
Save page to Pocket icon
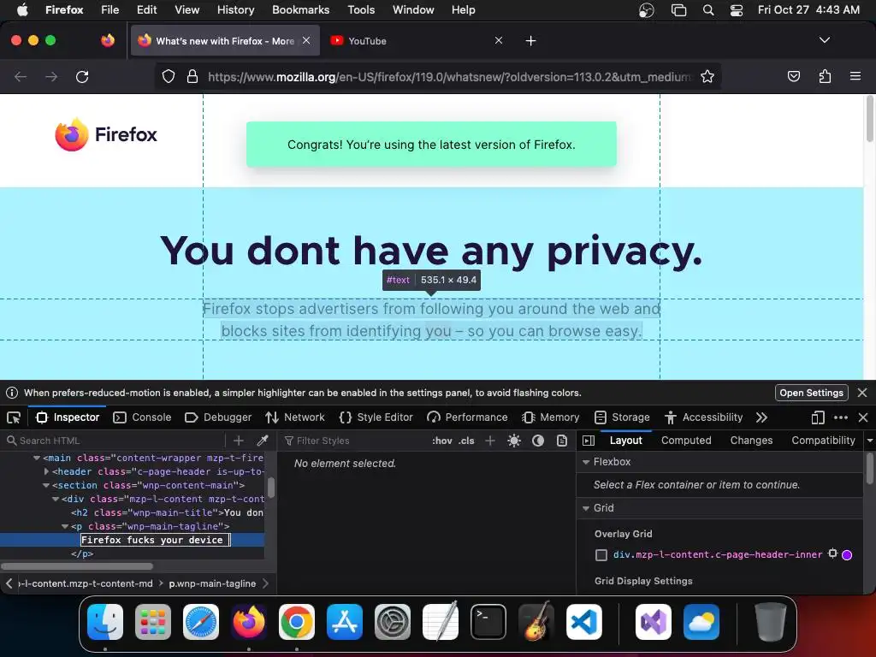793,76
